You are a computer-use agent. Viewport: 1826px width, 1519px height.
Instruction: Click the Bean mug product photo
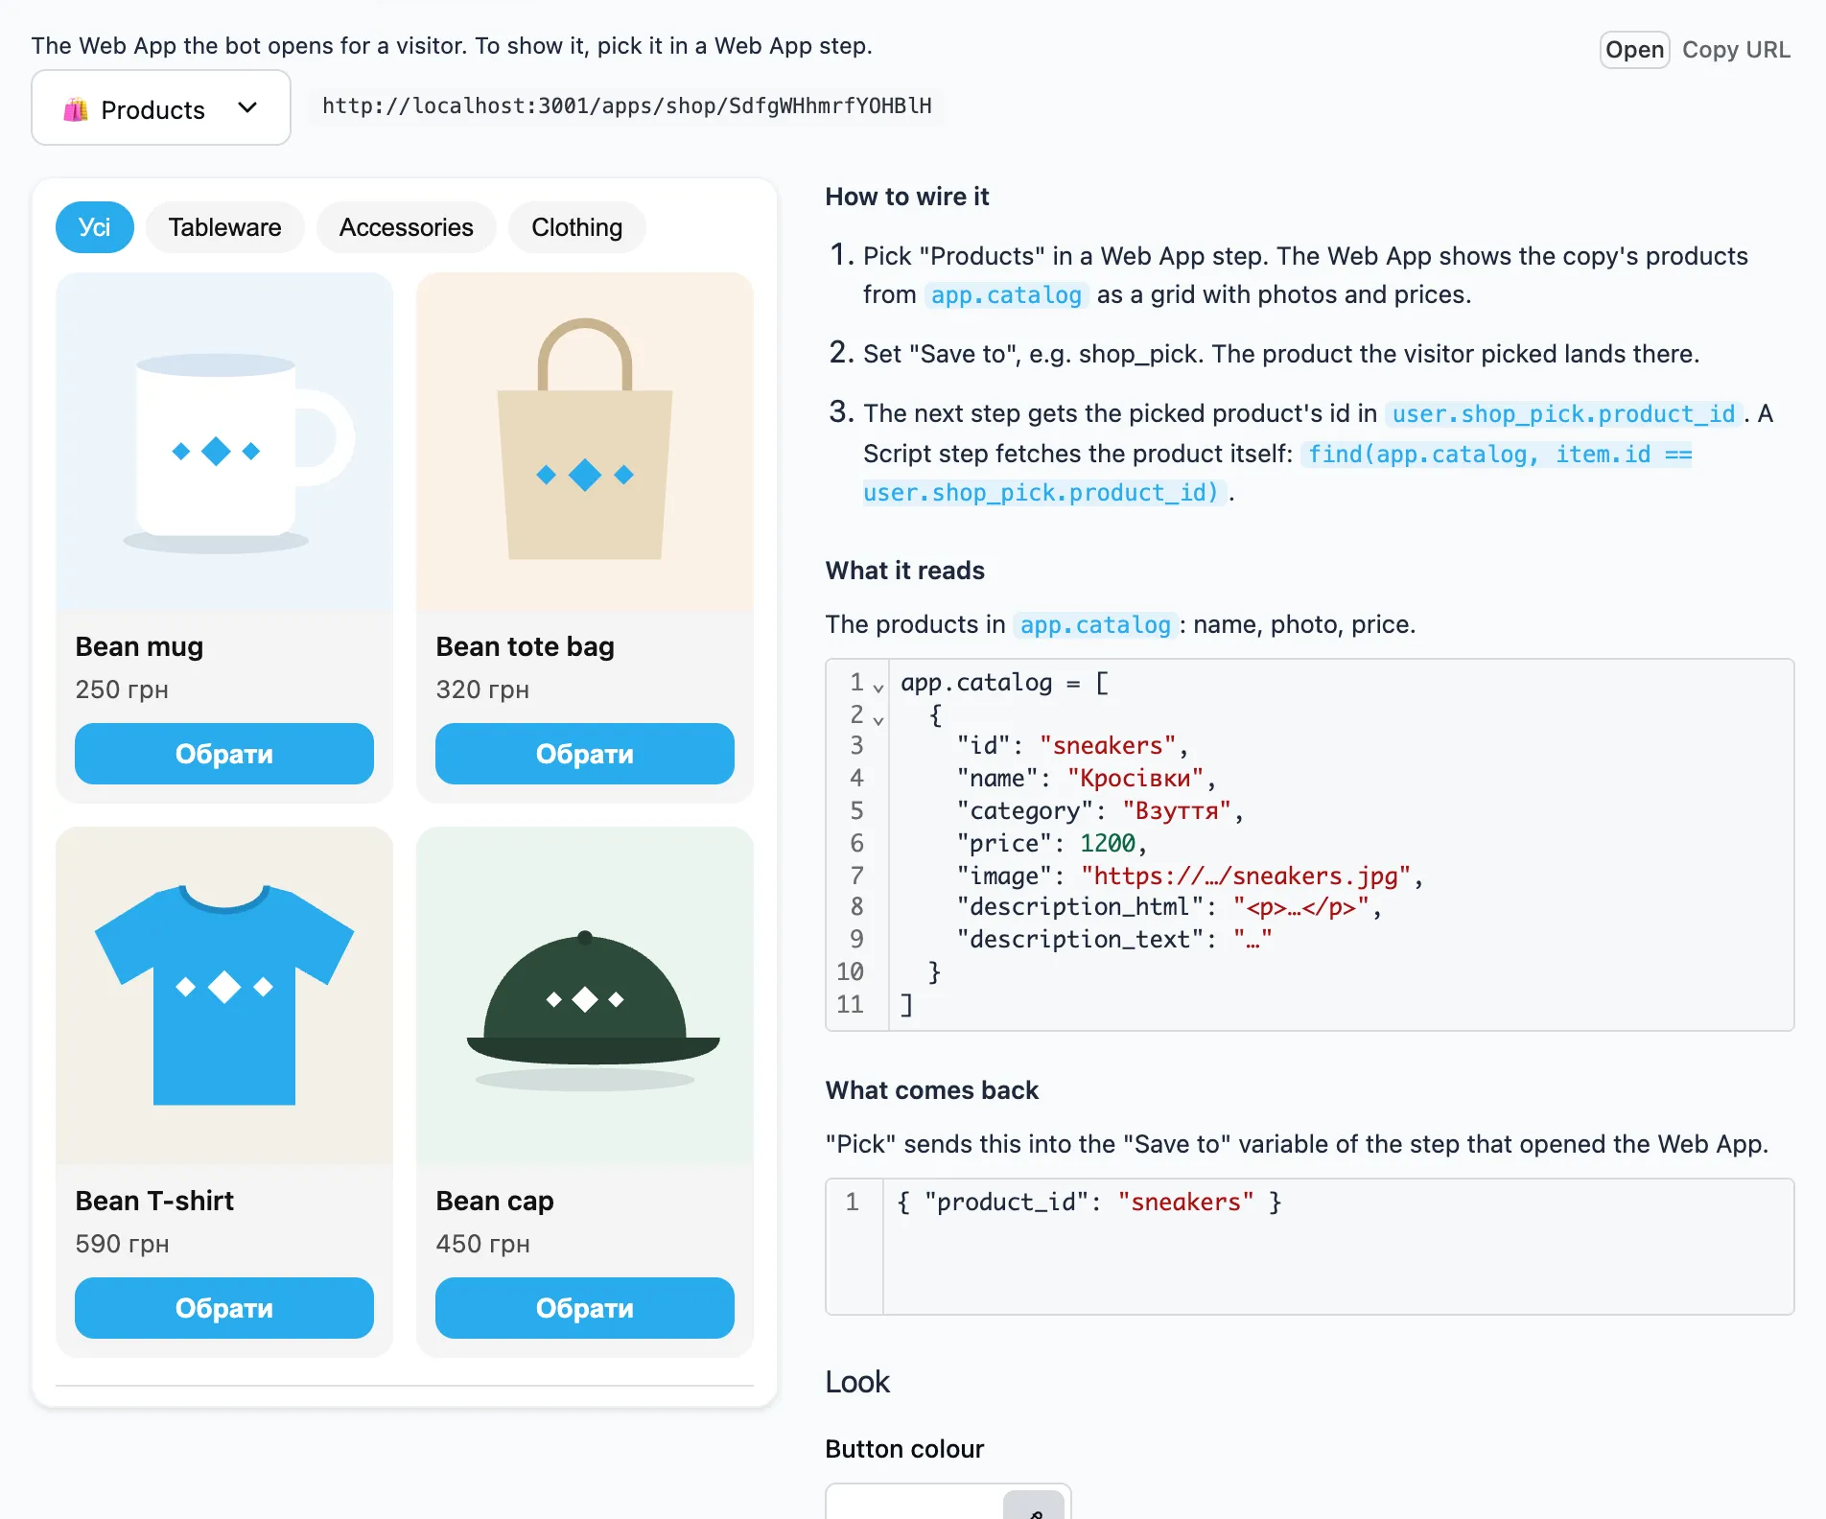[x=224, y=442]
